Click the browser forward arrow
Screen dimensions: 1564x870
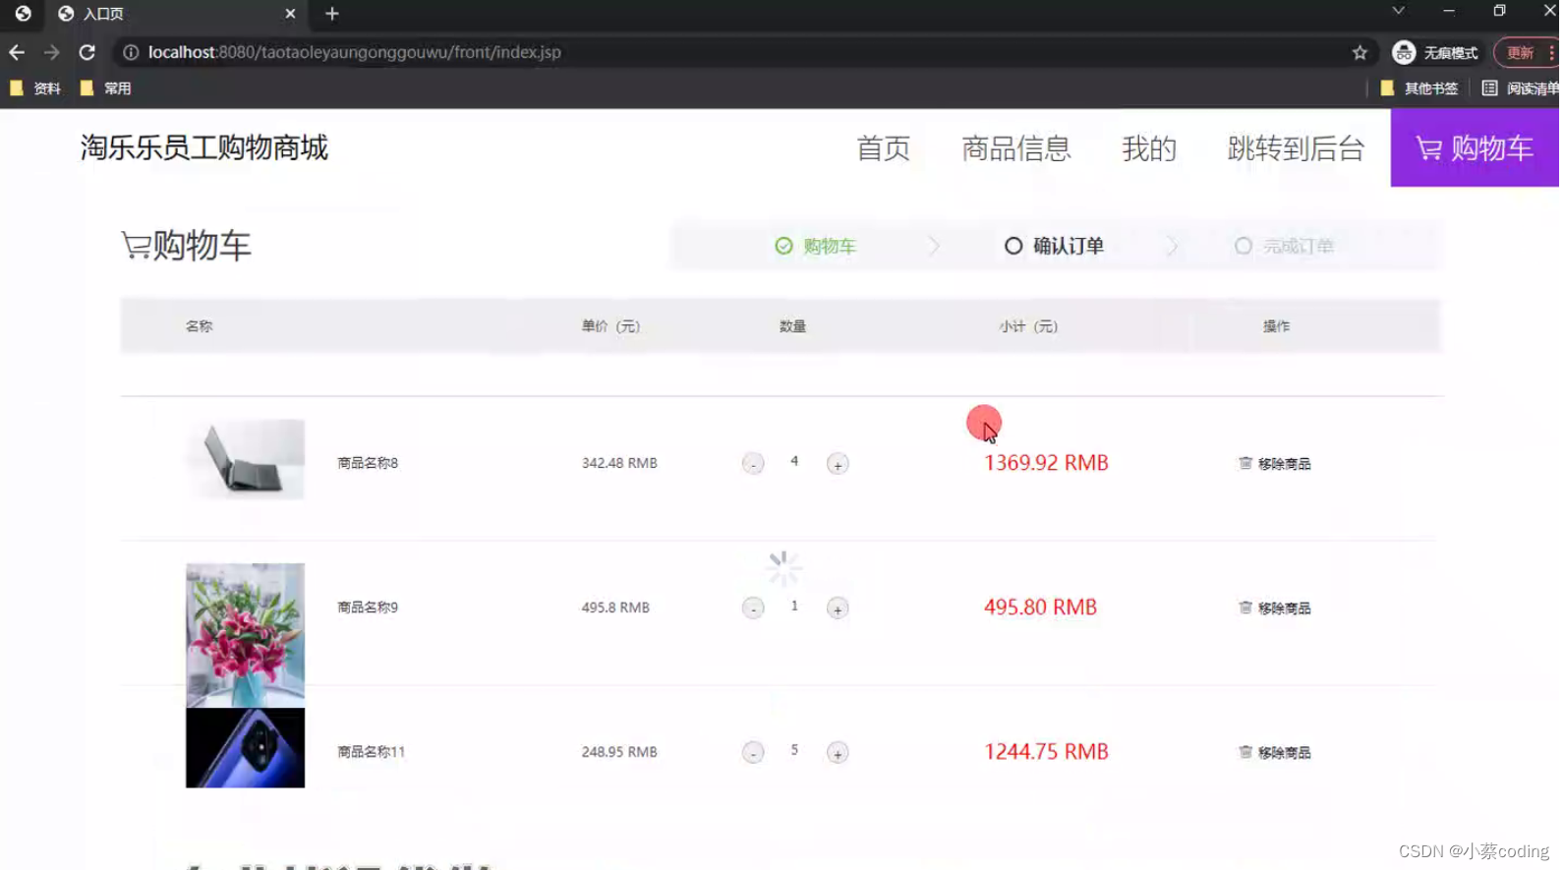click(x=52, y=52)
